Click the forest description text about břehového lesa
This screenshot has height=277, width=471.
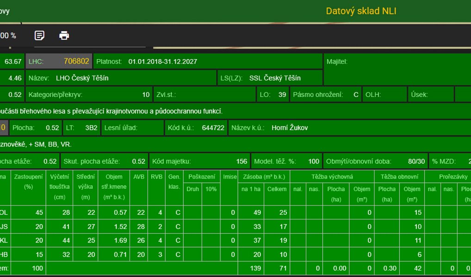point(111,112)
